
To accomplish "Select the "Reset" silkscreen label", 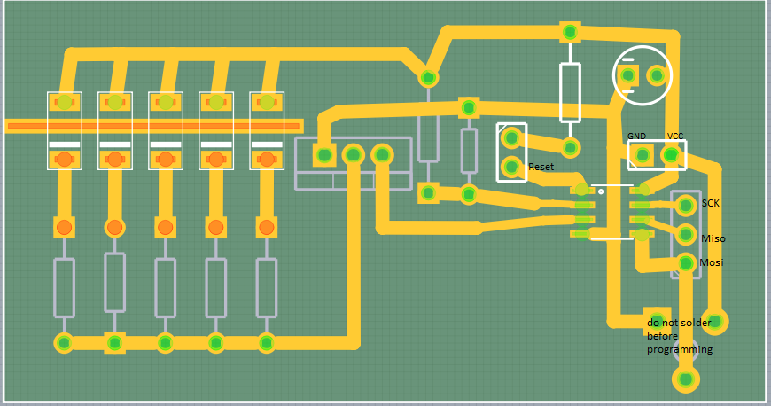I will pyautogui.click(x=541, y=167).
